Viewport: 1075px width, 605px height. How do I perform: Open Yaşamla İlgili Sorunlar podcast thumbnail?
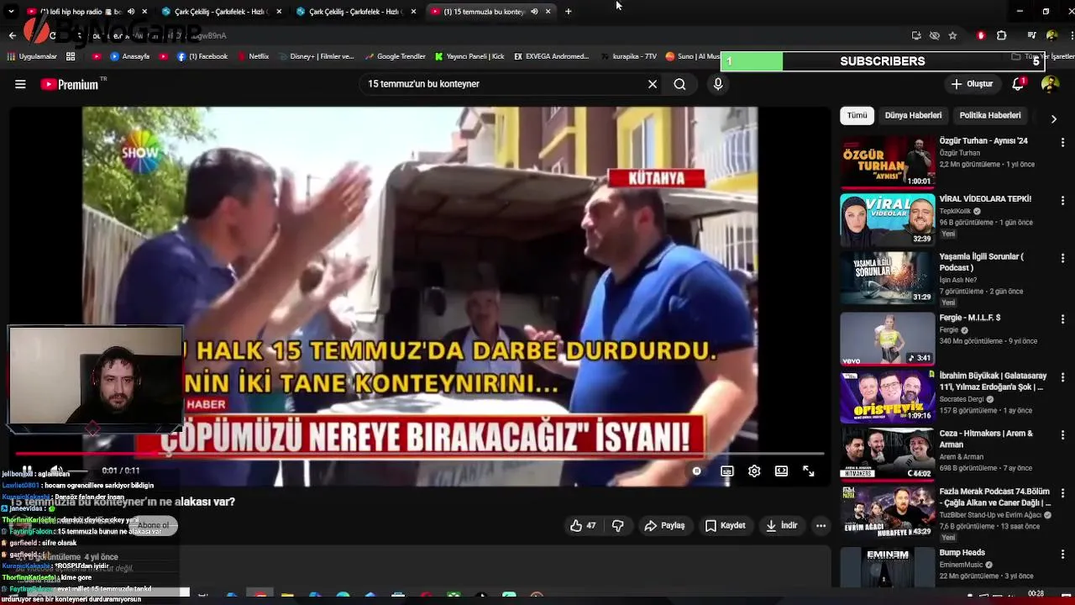(x=887, y=278)
